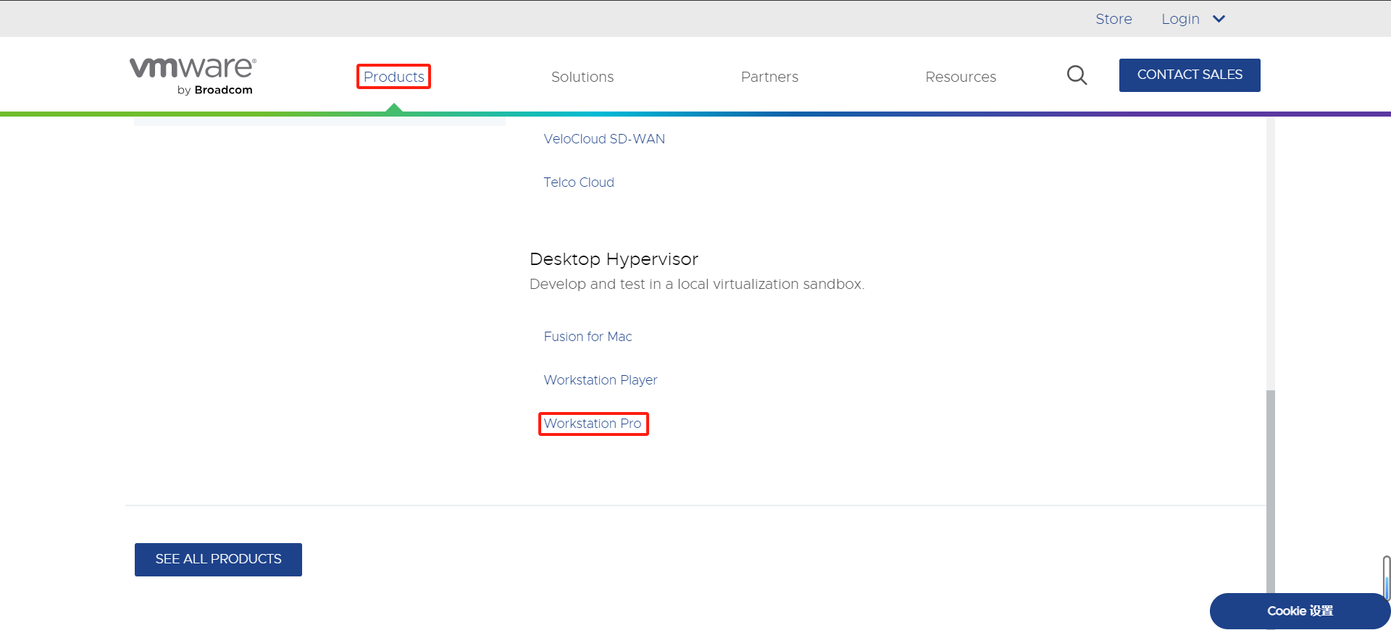Open the search magnifier icon
Viewport: 1391px width, 630px height.
(1077, 75)
